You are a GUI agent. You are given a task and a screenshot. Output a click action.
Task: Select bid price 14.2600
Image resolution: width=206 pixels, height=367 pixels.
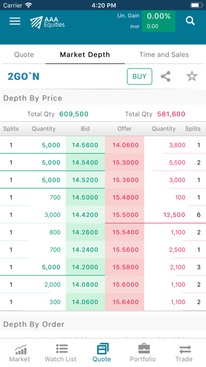(x=85, y=232)
